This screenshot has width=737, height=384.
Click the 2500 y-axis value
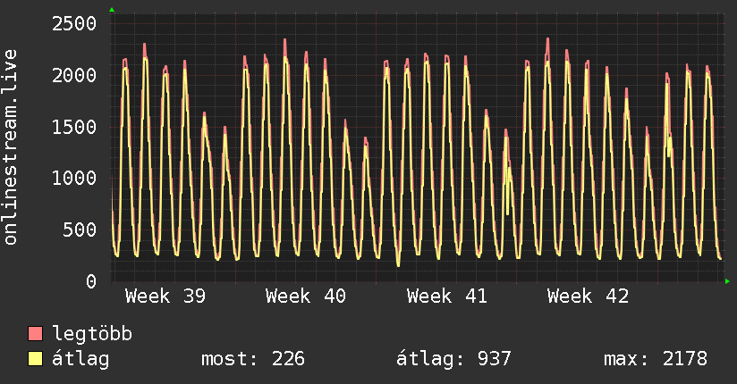[74, 23]
